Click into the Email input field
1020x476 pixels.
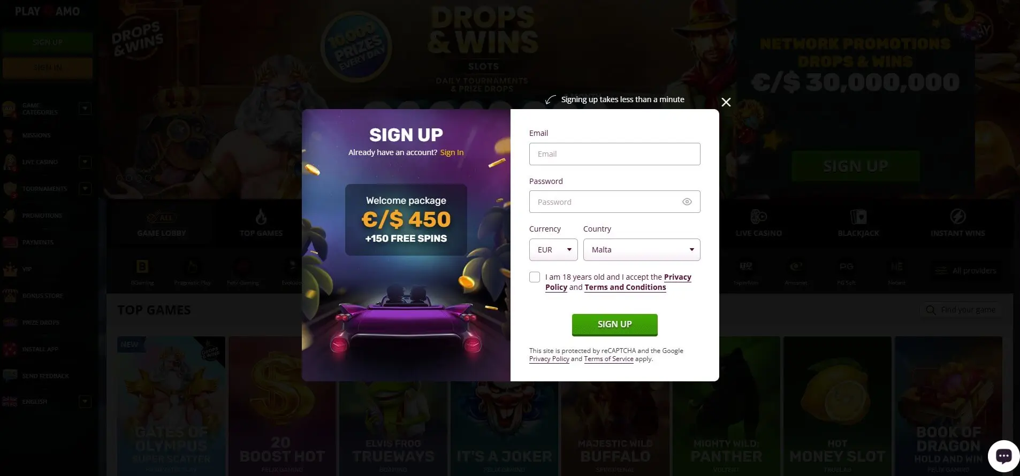click(x=614, y=154)
